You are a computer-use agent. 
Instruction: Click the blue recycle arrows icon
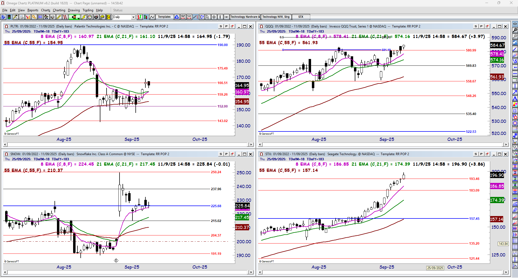177,17
